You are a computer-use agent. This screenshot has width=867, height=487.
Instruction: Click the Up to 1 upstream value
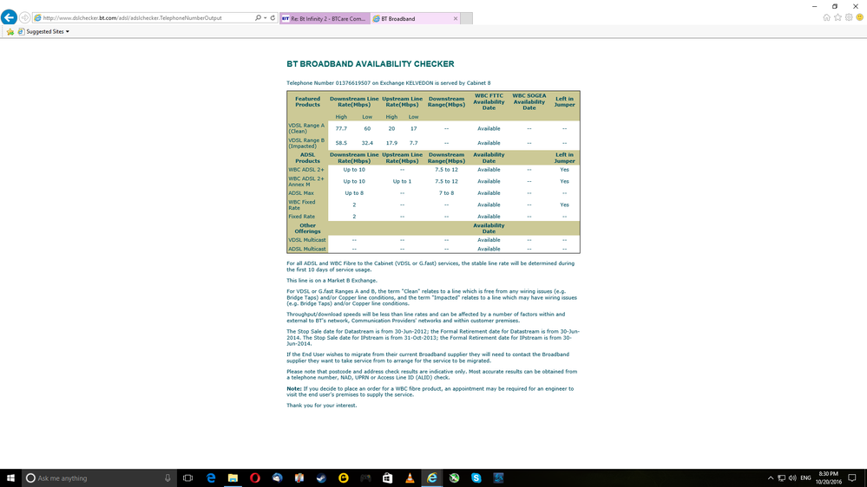click(402, 181)
